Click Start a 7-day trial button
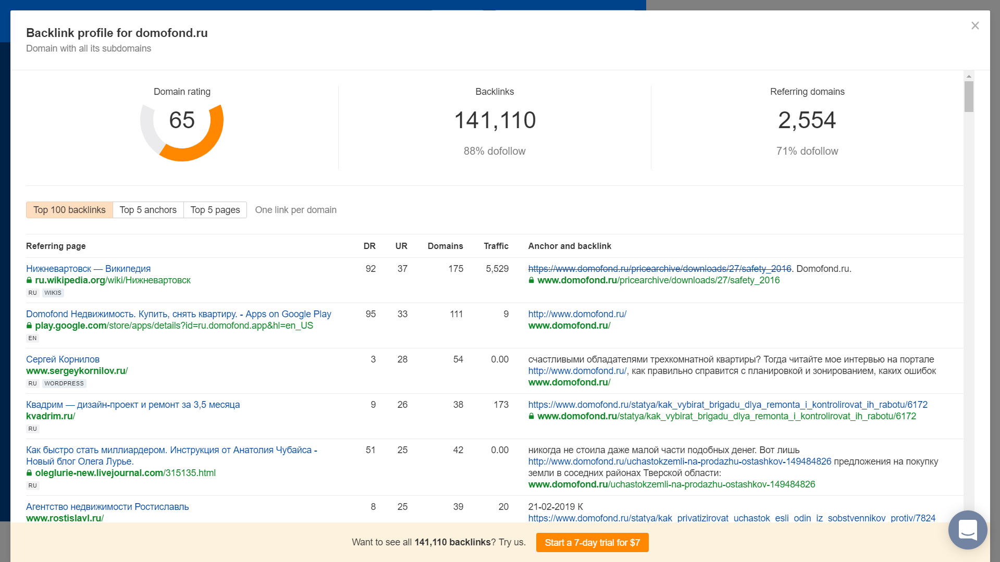Viewport: 1000px width, 562px height. [x=592, y=542]
